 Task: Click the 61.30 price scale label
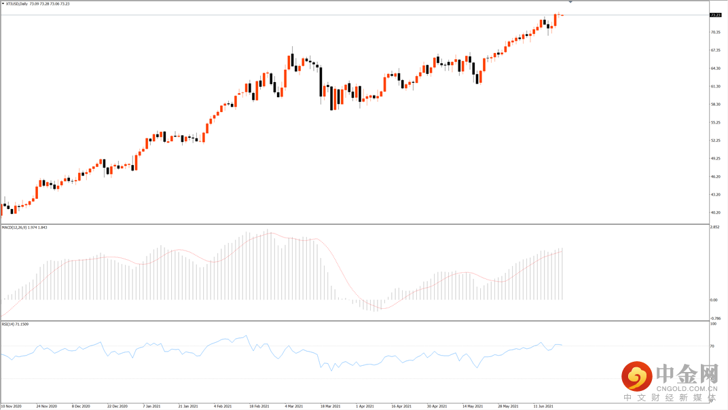click(716, 86)
